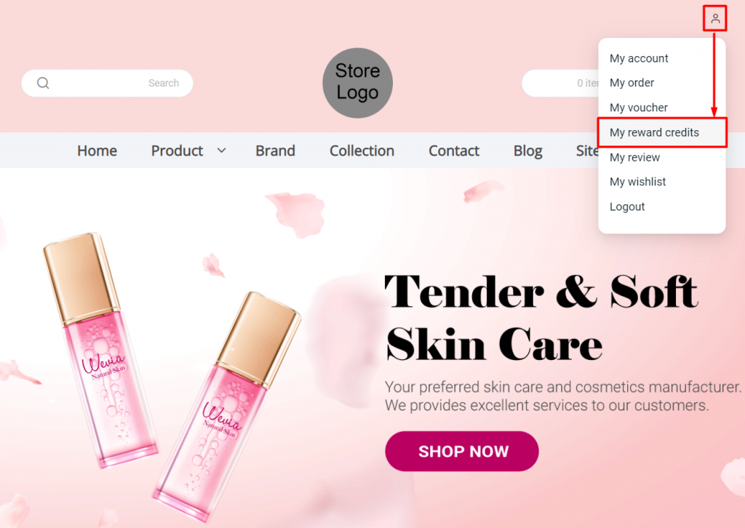Open the Collection nav link

click(362, 151)
